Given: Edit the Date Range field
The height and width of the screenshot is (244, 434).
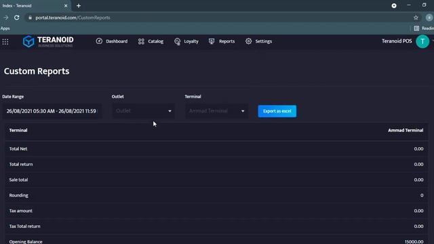Looking at the screenshot, I should 52,111.
